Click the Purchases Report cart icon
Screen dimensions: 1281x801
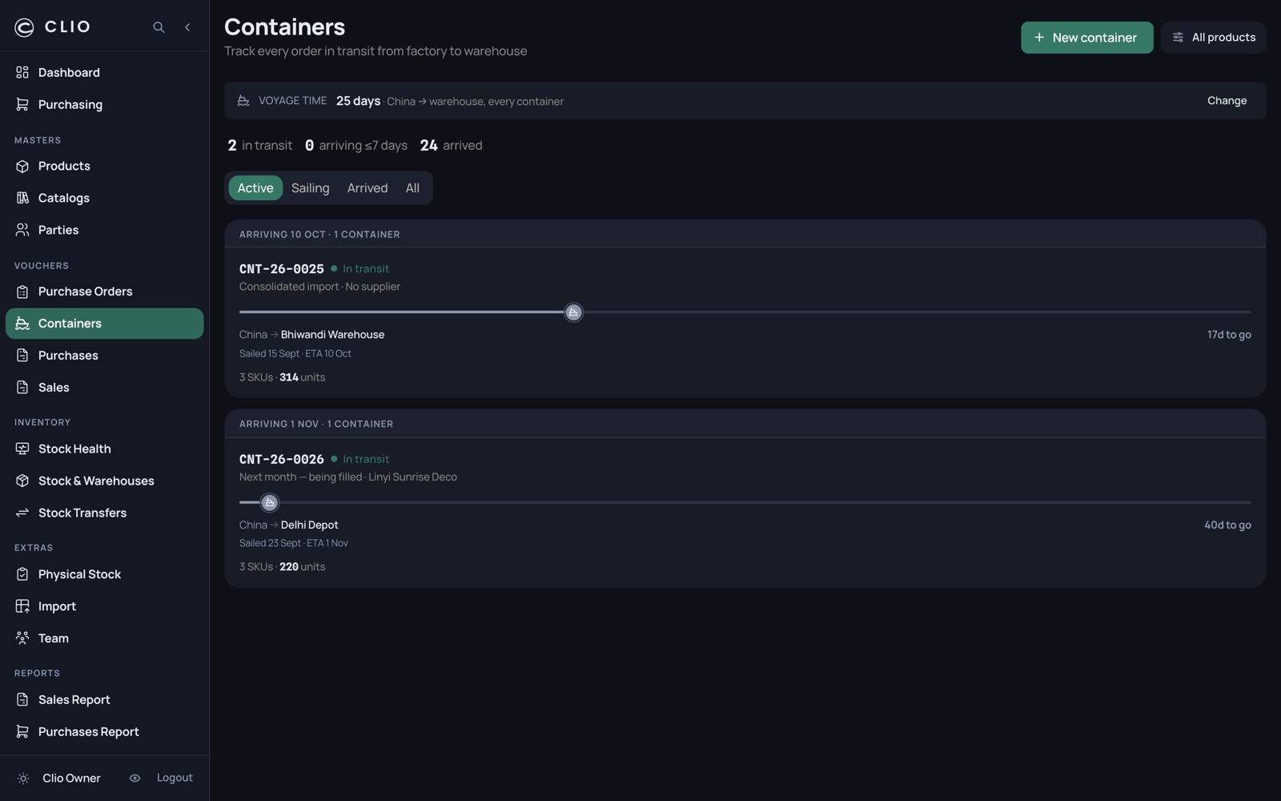22,732
